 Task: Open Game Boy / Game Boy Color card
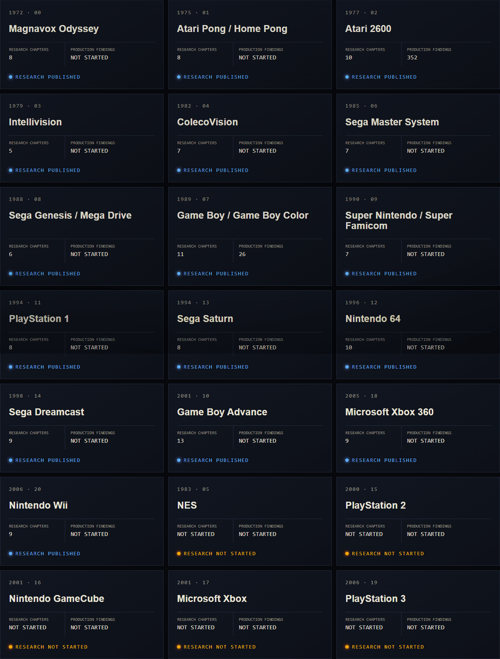coord(250,236)
